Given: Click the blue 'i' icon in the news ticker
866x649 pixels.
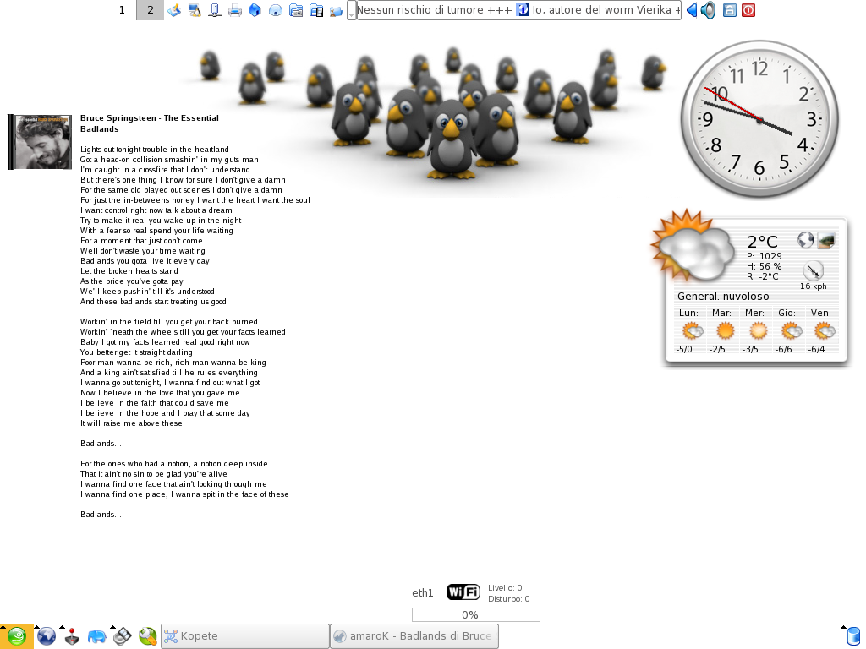Looking at the screenshot, I should [523, 9].
